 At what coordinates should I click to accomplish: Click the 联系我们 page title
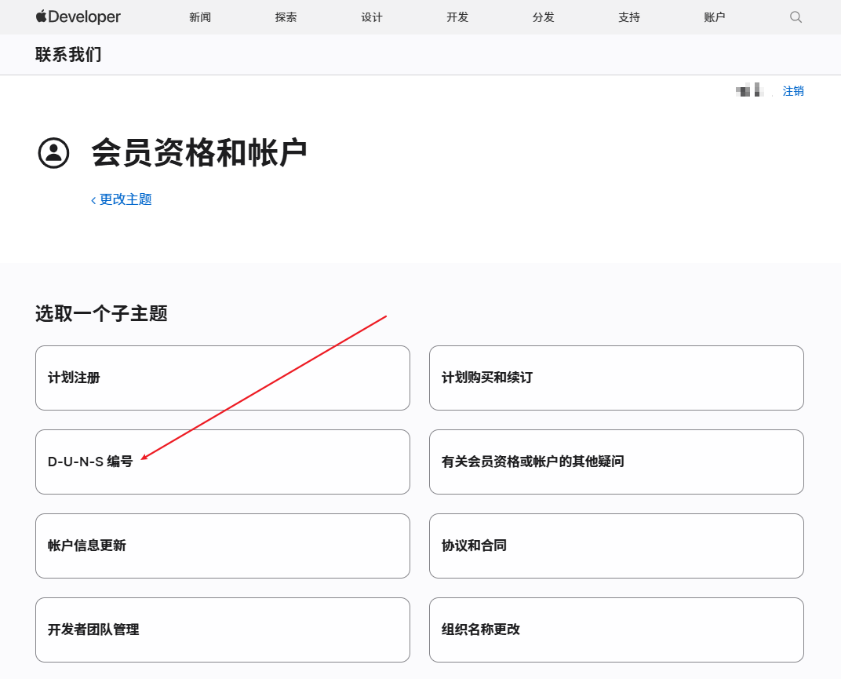[x=68, y=55]
